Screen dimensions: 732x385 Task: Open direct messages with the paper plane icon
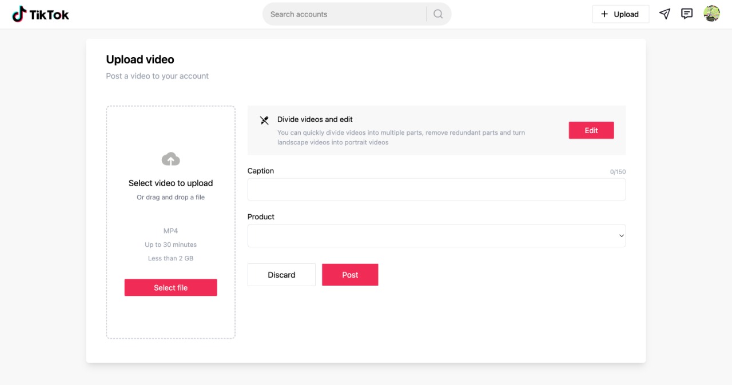click(665, 14)
